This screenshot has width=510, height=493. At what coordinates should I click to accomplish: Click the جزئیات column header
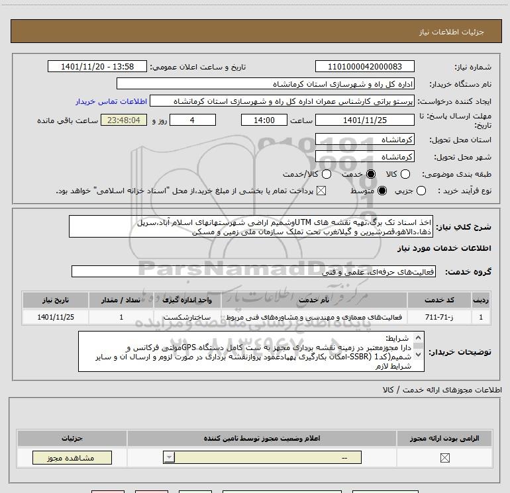(72, 438)
